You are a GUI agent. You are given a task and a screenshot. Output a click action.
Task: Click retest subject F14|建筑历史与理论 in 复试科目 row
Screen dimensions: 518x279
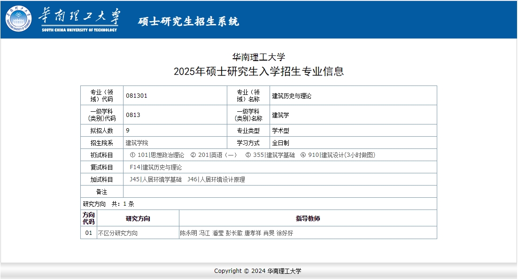pos(155,167)
